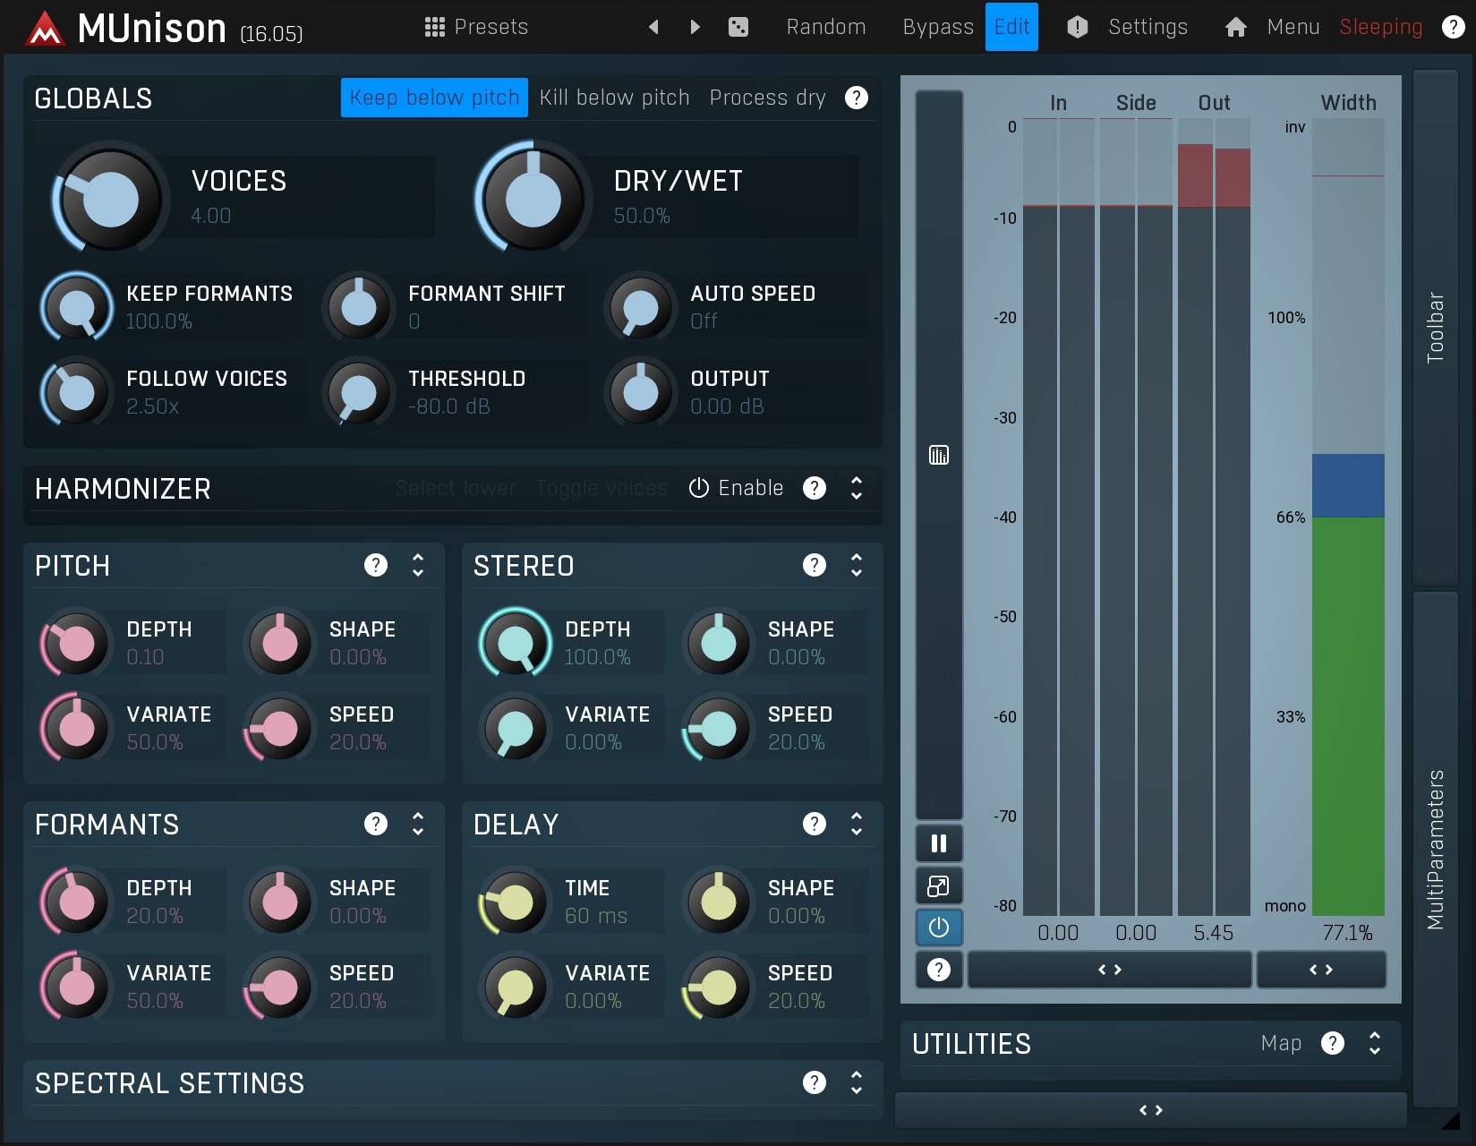The image size is (1476, 1146).
Task: Go to previous preset arrow
Action: (653, 27)
